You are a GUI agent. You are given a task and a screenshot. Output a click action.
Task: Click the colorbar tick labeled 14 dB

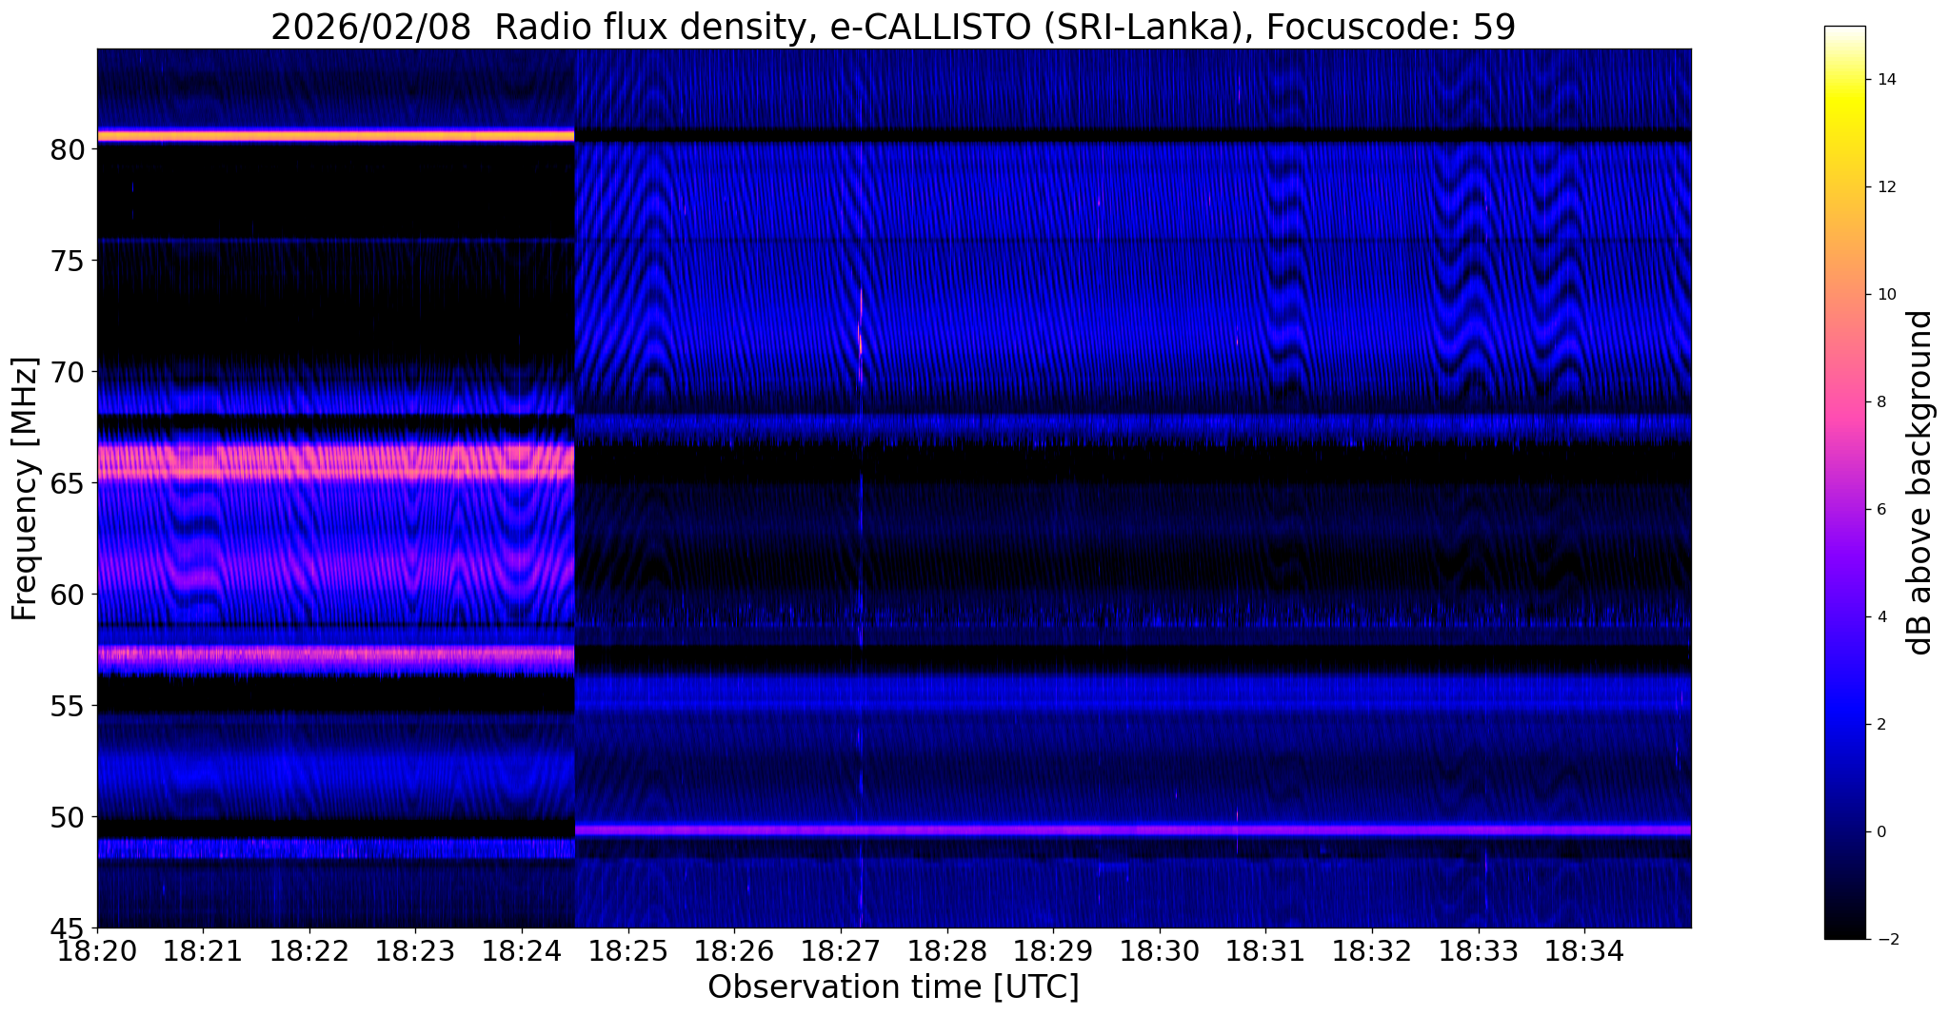(1885, 80)
